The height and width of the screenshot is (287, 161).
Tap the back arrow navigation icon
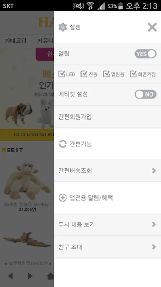10,276
